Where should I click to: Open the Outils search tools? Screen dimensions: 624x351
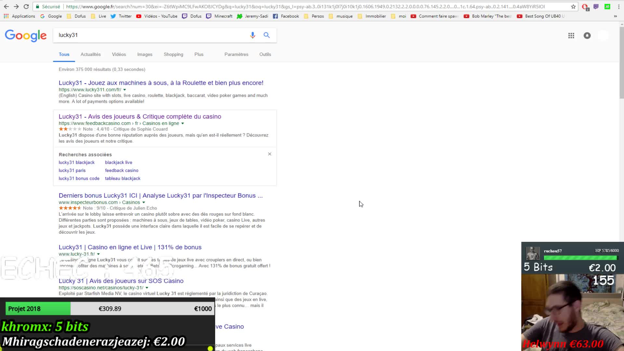265,54
